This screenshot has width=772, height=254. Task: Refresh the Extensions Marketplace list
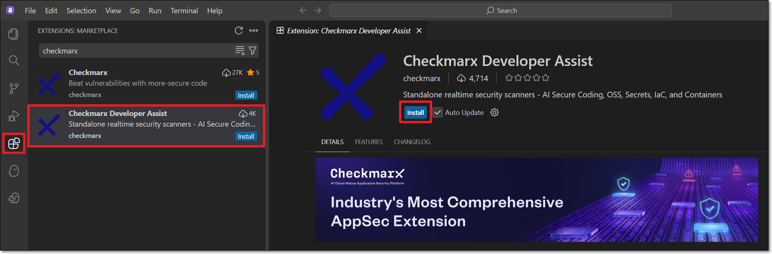239,31
